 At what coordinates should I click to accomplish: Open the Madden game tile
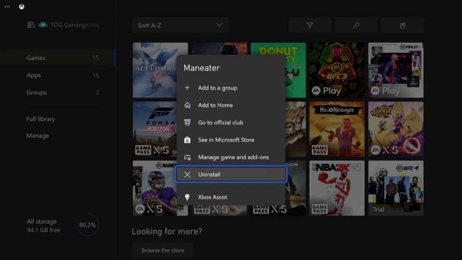click(155, 188)
